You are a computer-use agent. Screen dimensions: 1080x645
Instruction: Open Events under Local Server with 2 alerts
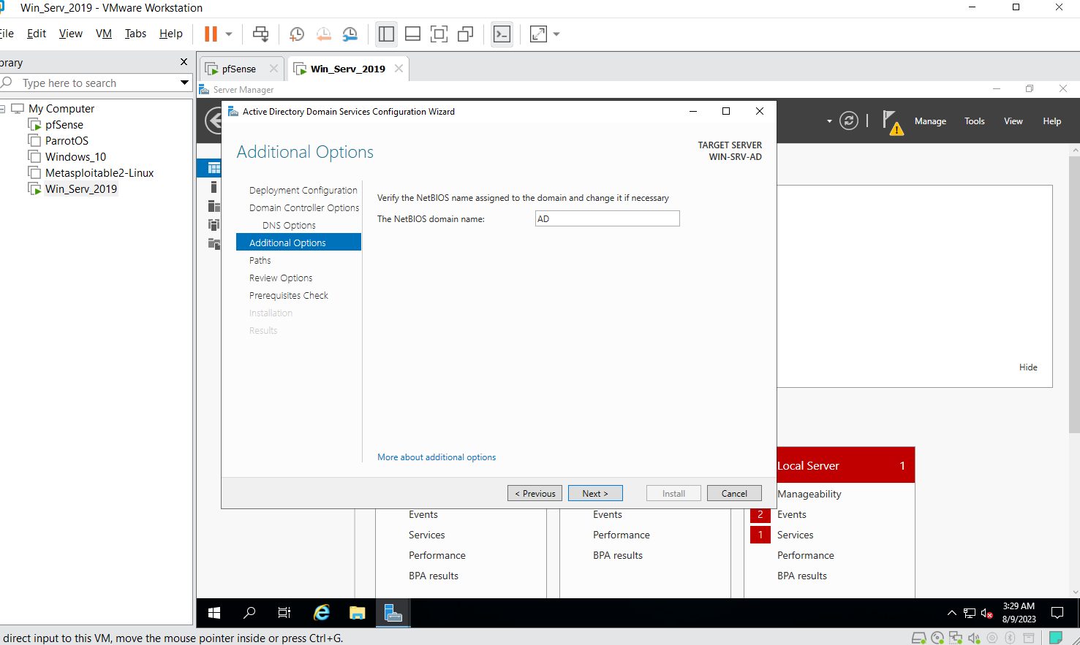click(x=791, y=514)
